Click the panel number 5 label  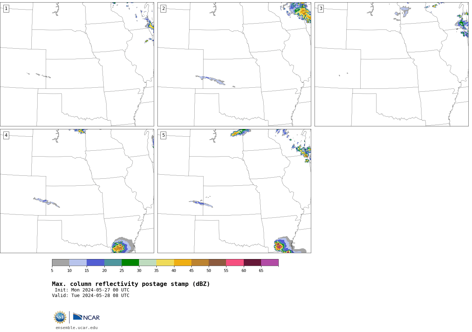click(x=163, y=135)
